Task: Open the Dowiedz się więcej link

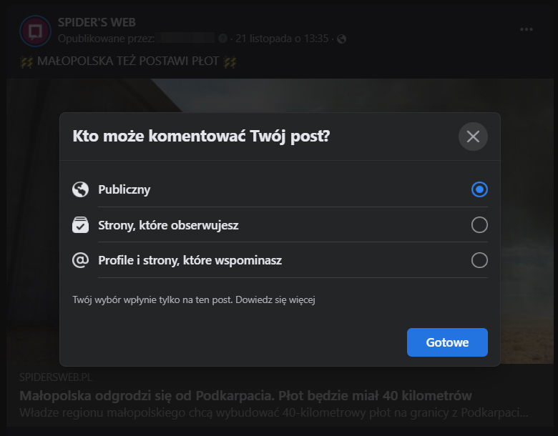Action: 275,299
